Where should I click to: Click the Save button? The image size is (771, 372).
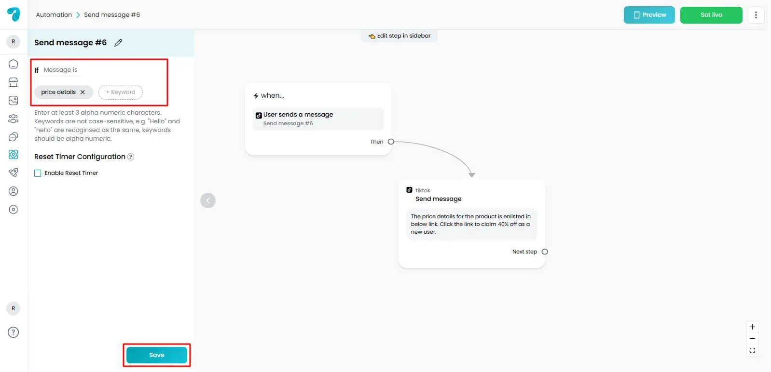click(156, 355)
